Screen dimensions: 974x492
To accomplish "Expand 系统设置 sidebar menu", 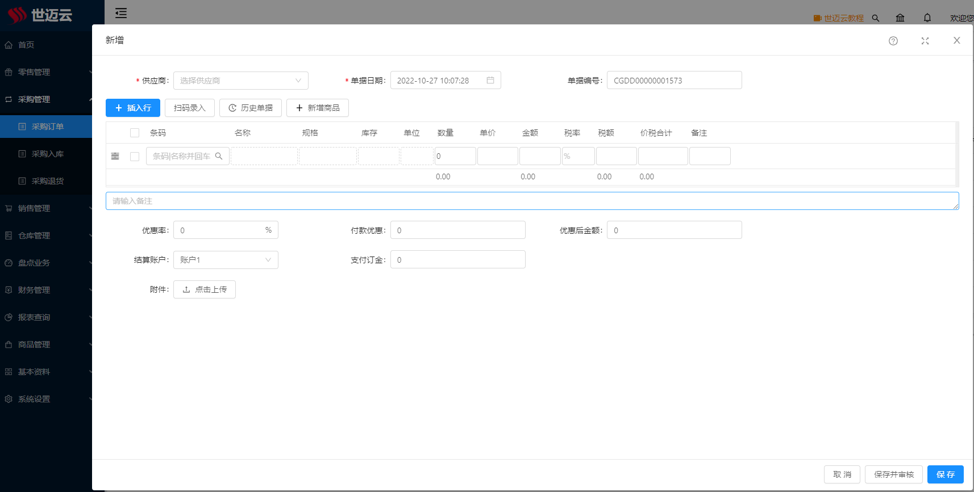I will [46, 399].
